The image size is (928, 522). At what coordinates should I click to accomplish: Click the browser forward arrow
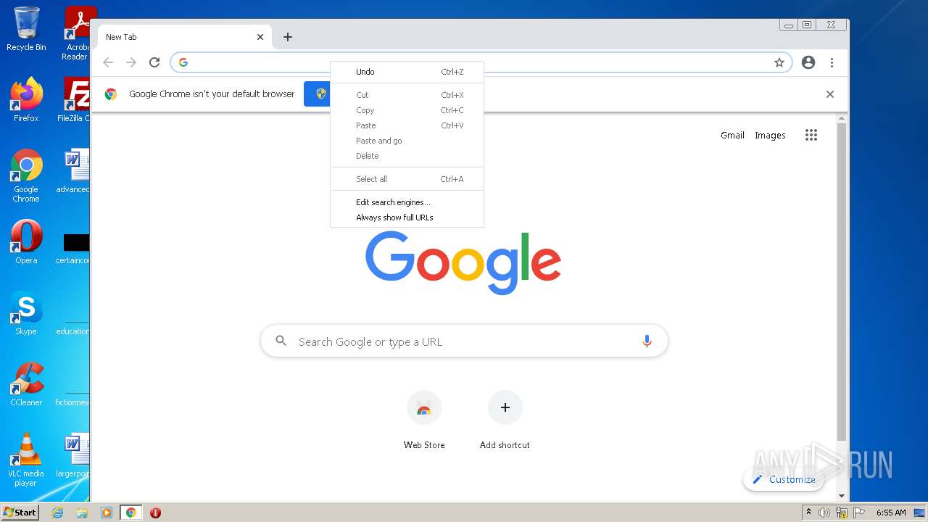131,62
